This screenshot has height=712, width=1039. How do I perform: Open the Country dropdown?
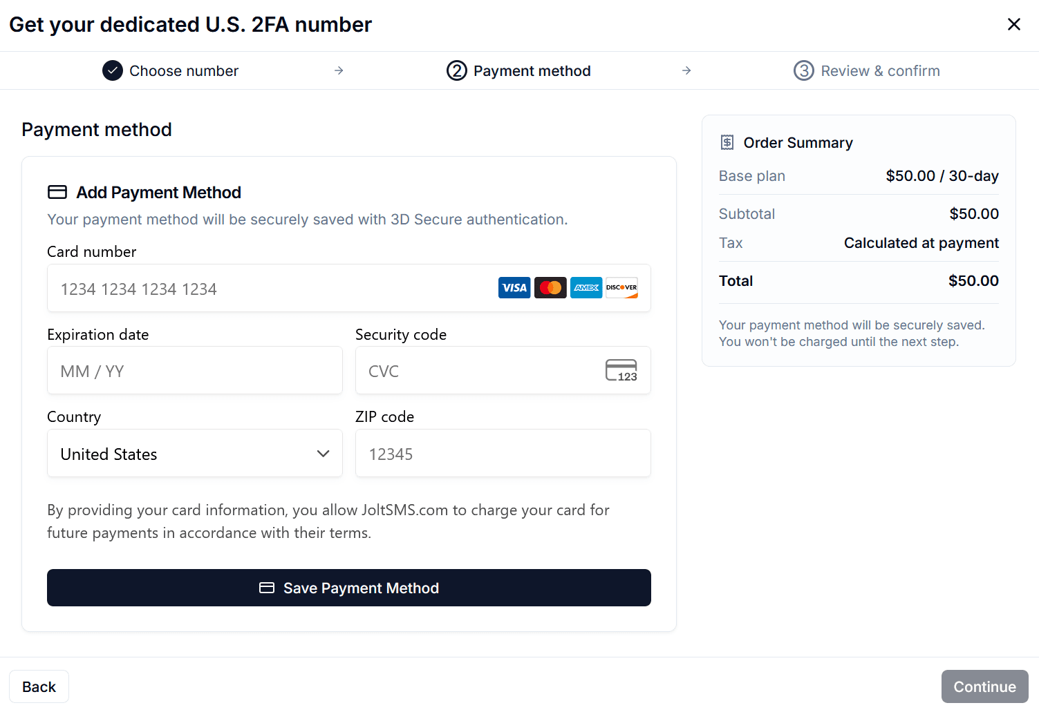tap(194, 453)
